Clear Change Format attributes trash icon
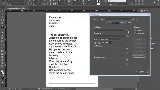The height and width of the screenshot is (90, 160). click(127, 64)
